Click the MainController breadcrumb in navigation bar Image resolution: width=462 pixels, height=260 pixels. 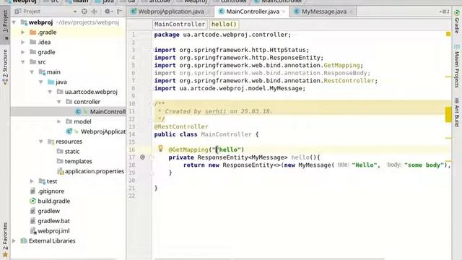tap(279, 1)
